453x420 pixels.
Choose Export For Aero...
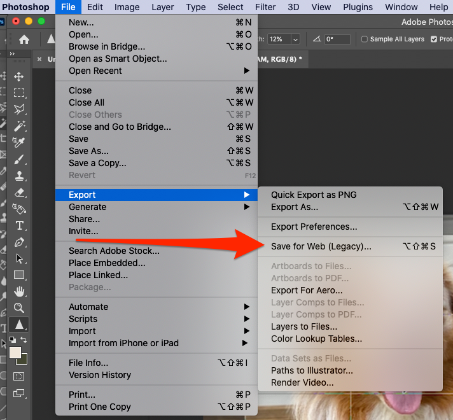coord(350,290)
